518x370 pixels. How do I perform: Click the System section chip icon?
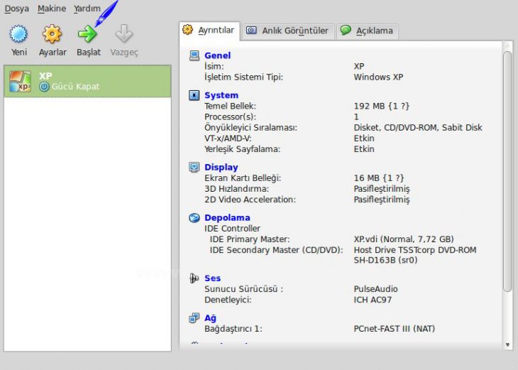[194, 95]
